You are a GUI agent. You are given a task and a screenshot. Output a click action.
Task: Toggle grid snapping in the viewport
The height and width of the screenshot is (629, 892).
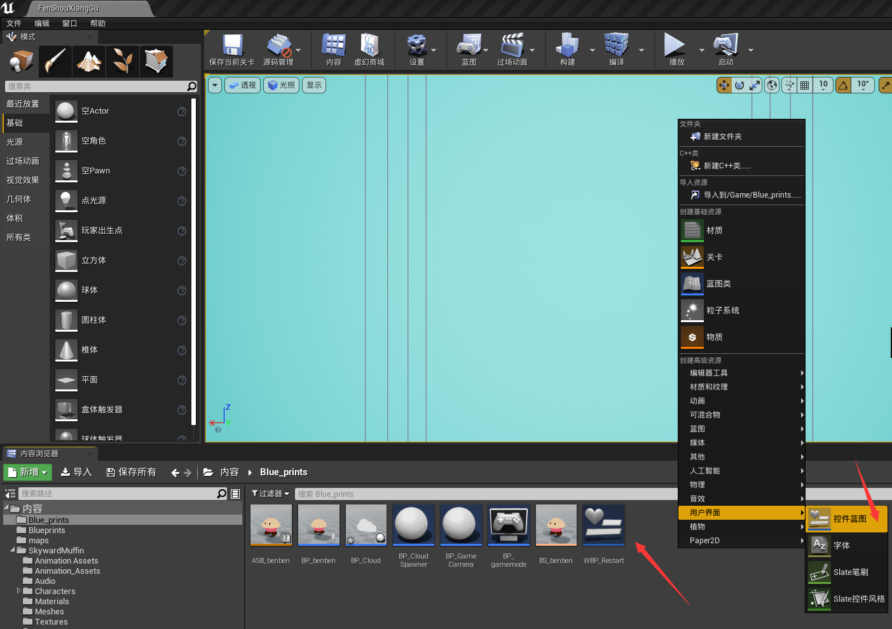[x=805, y=85]
